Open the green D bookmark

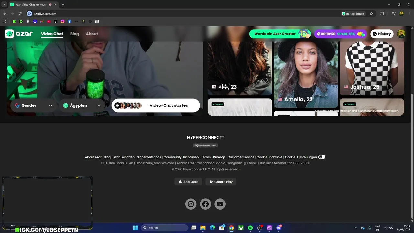tap(21, 22)
